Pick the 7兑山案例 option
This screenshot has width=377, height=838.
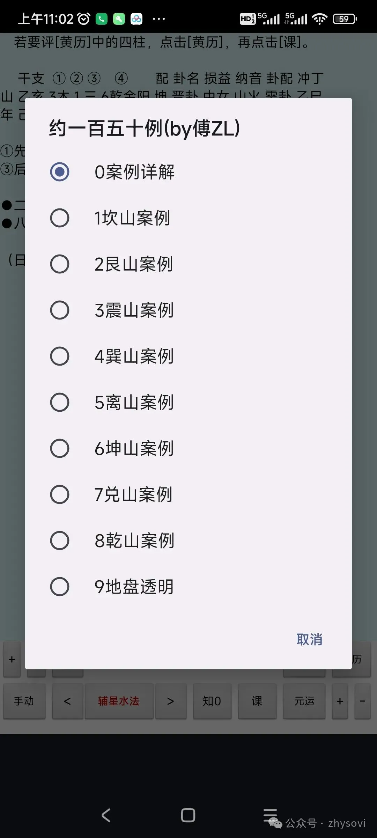(188, 494)
